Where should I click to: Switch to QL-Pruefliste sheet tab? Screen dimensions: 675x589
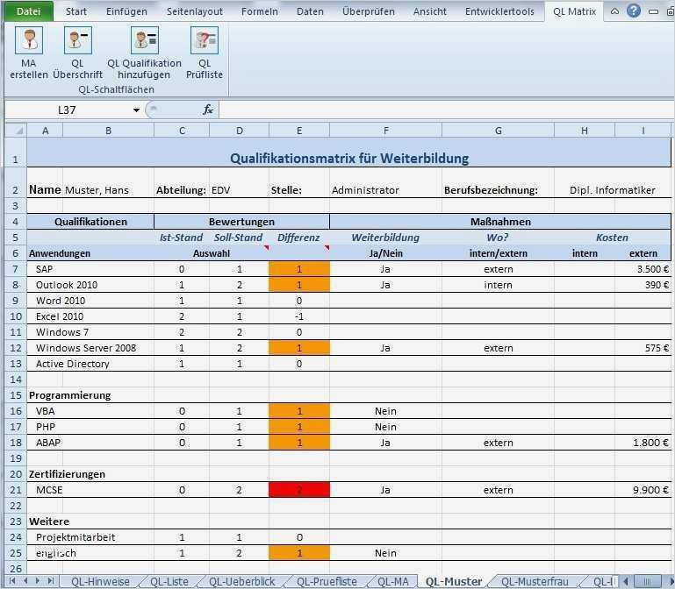tap(327, 582)
